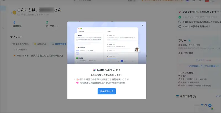
Task: Click the プレミアム機能 heading
Action: pos(187,73)
